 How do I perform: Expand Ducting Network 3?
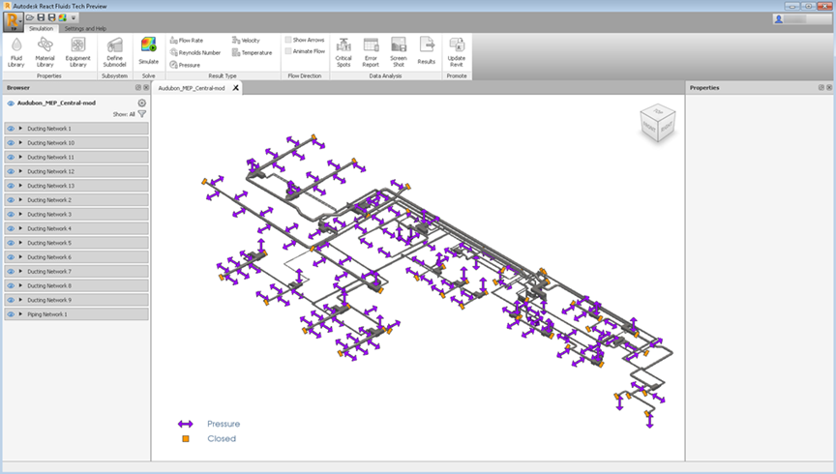[20, 215]
